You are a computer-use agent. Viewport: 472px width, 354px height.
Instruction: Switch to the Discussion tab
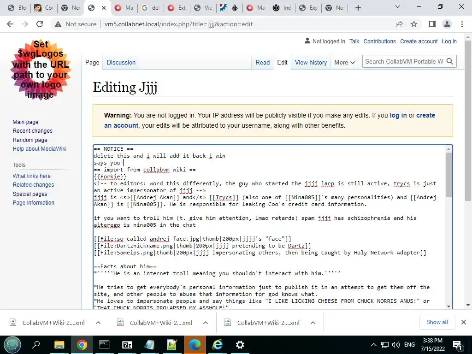121,62
